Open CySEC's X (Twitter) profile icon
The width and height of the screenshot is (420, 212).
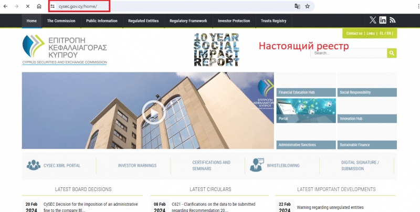(x=373, y=20)
